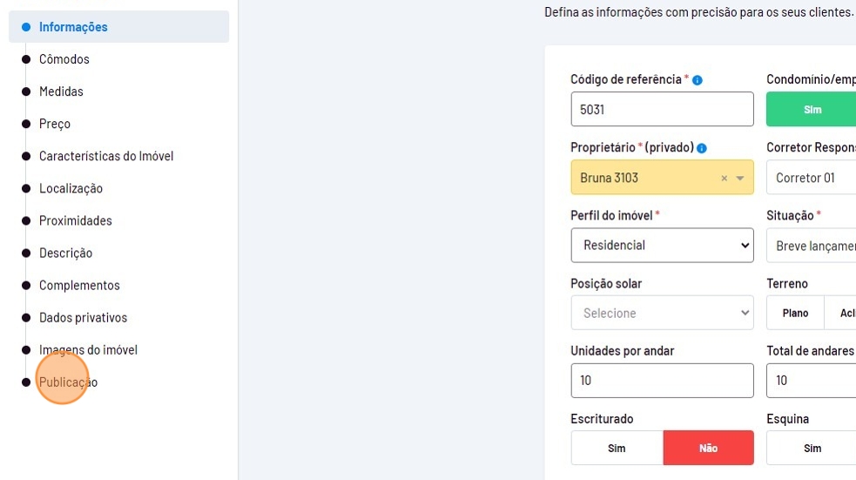Toggle Condomínio option to Sim
The height and width of the screenshot is (480, 856).
[811, 110]
